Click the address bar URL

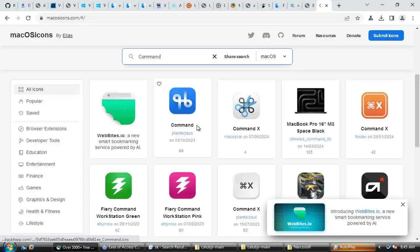66,18
